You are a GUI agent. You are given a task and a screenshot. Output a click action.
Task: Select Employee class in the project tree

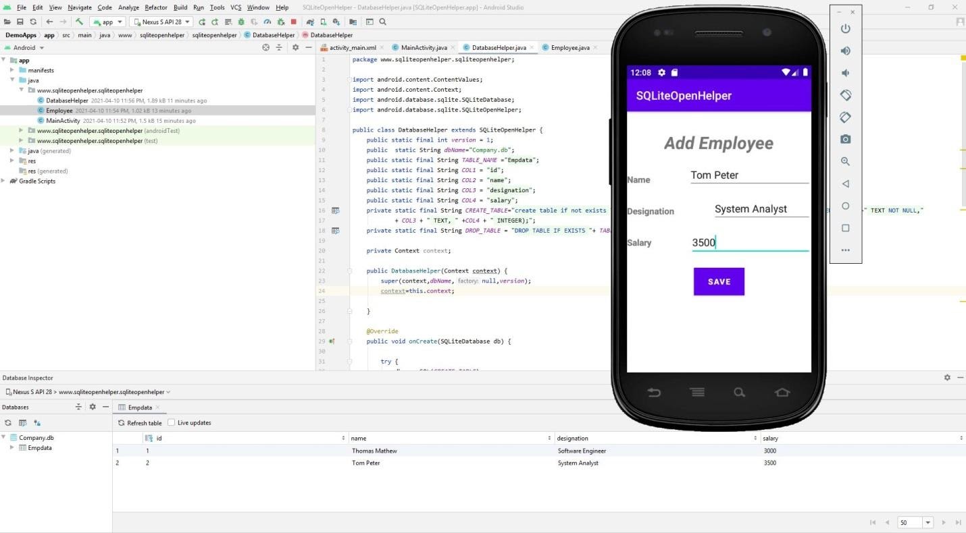click(59, 111)
